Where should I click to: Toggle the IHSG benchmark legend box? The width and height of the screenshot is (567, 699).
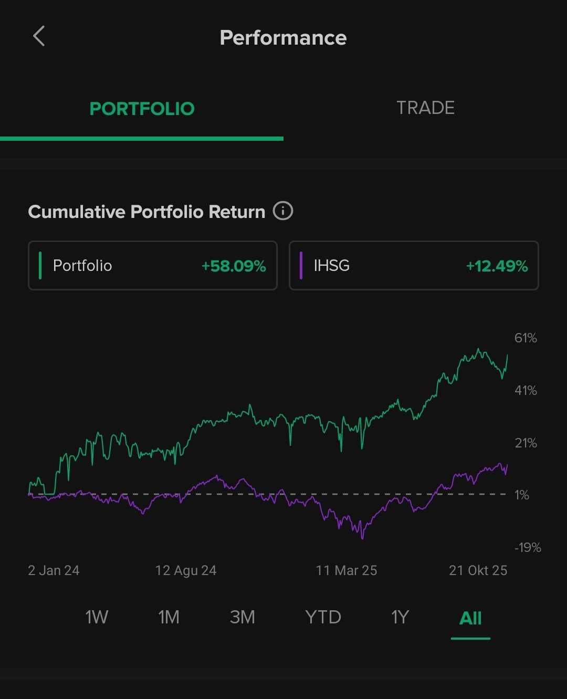point(414,265)
